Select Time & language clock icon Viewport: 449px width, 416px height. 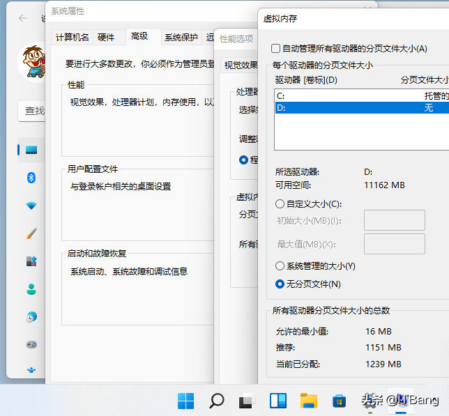31,316
